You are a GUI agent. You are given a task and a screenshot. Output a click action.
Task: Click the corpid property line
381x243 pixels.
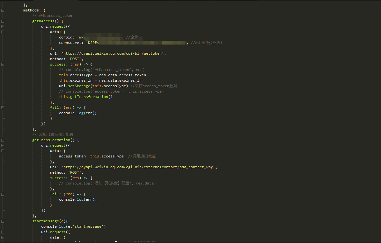click(x=101, y=37)
